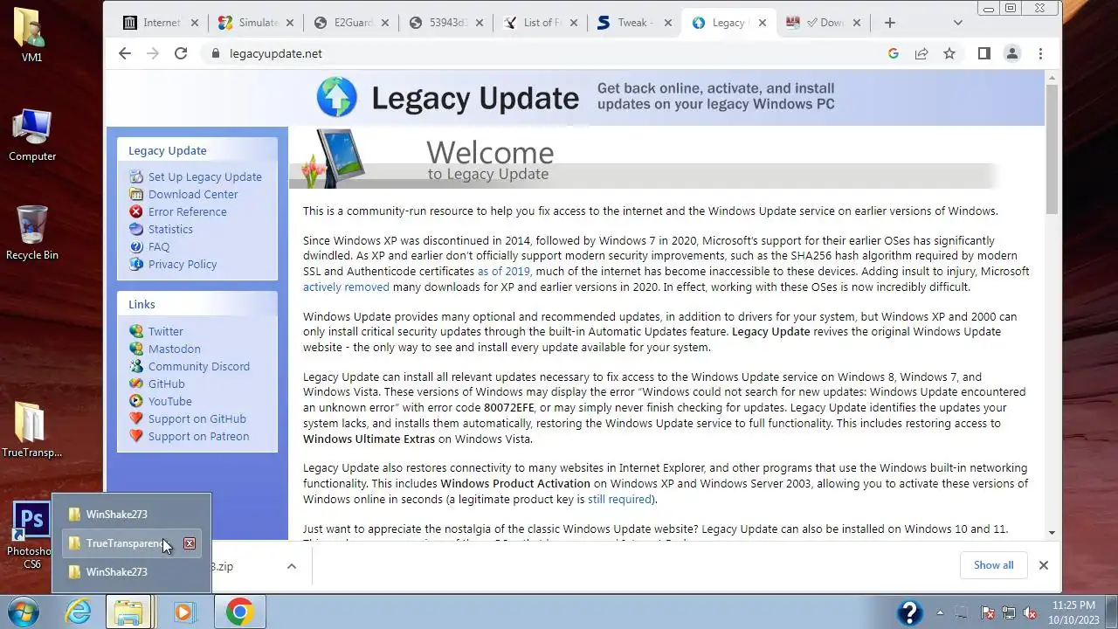Screen dimensions: 1118x629
Task: Open the Mastodon link
Action: pos(174,349)
